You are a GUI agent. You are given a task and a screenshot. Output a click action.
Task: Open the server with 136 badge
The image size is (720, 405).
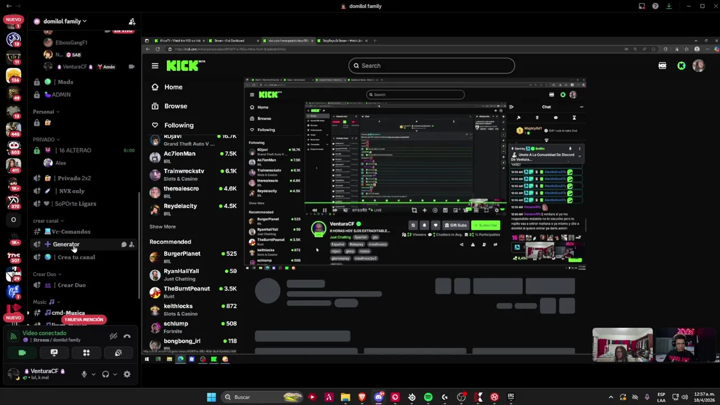[x=13, y=74]
